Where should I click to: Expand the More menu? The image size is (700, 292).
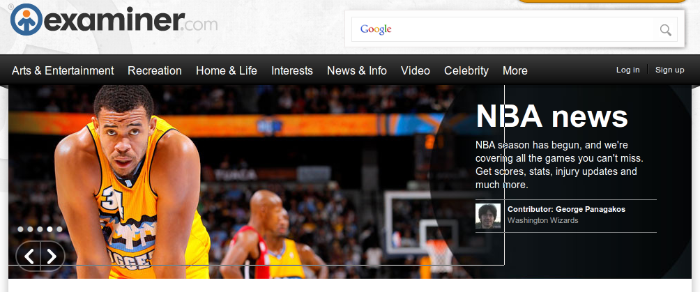click(x=515, y=70)
